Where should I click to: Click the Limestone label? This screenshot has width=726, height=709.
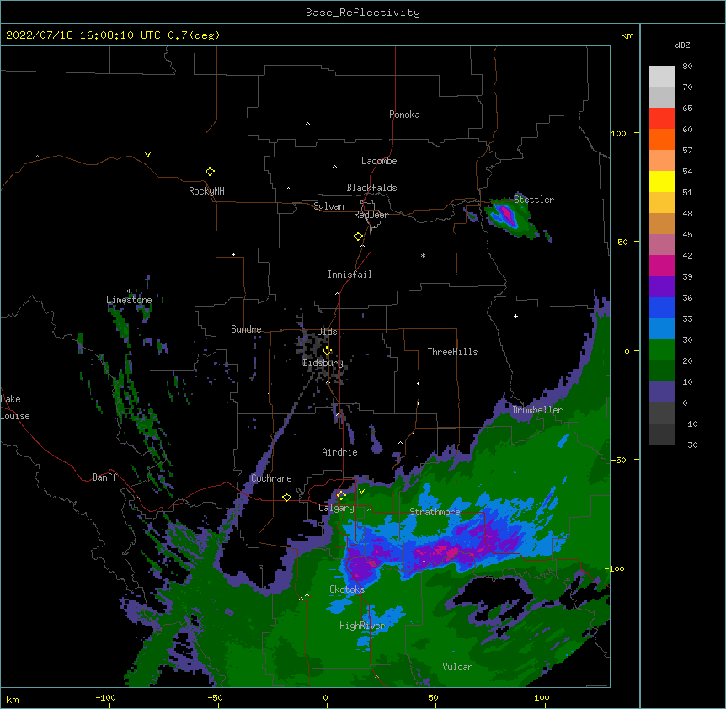129,300
